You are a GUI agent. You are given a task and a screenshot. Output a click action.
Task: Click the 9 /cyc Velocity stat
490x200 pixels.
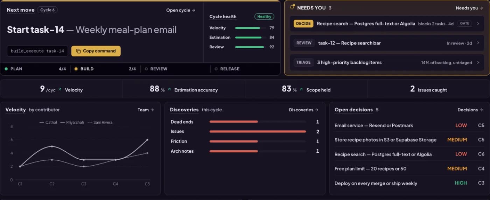(61, 89)
